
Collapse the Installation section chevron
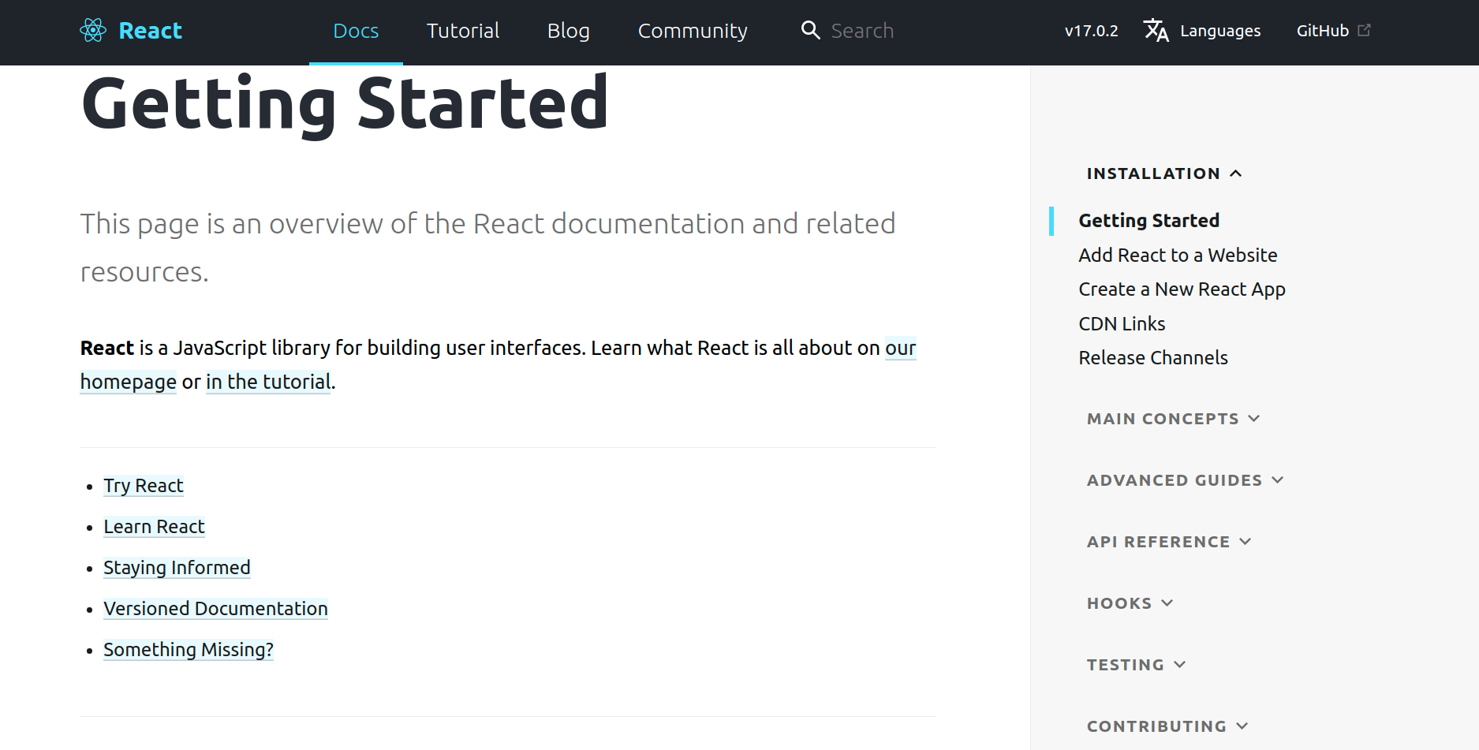1236,174
